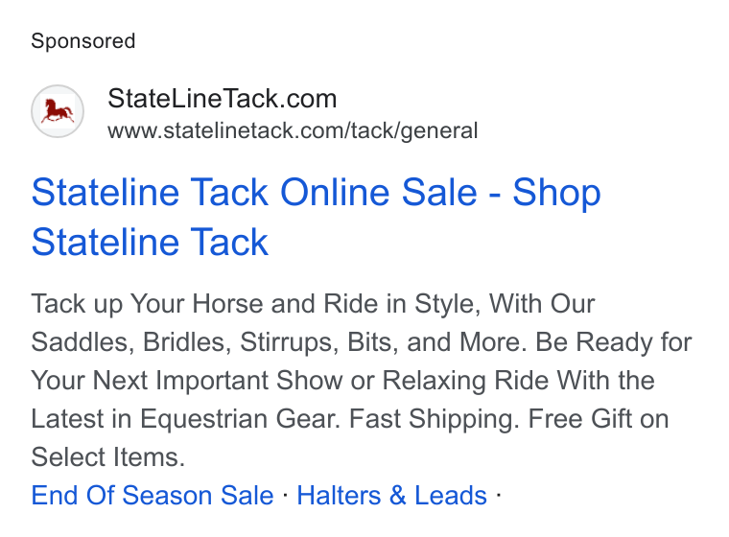Click the Latest in Equestrian Gear phrase
729x537 pixels.
click(x=186, y=419)
